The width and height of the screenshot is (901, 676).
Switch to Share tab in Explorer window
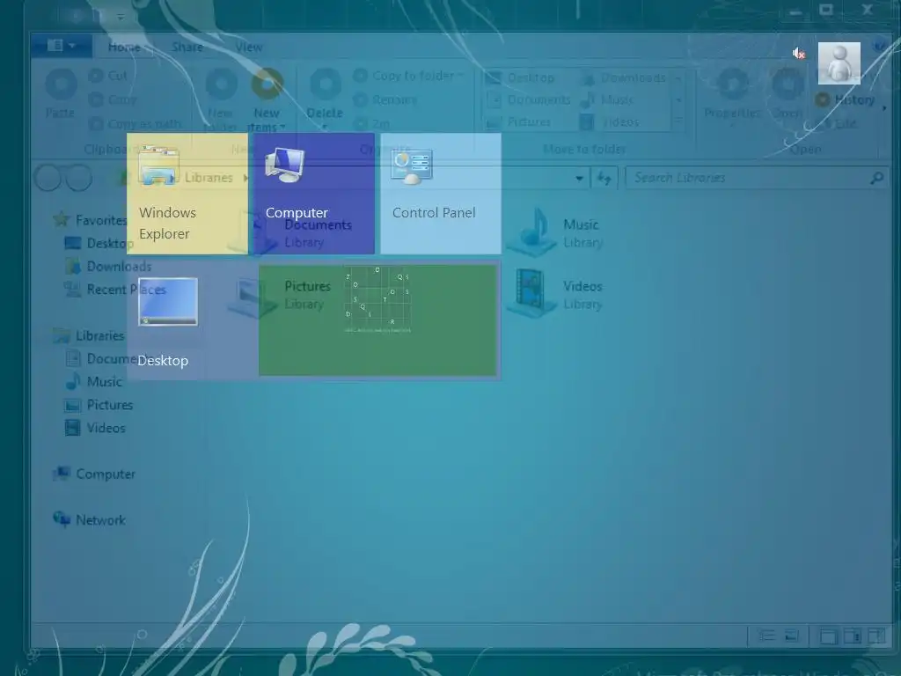tap(187, 48)
